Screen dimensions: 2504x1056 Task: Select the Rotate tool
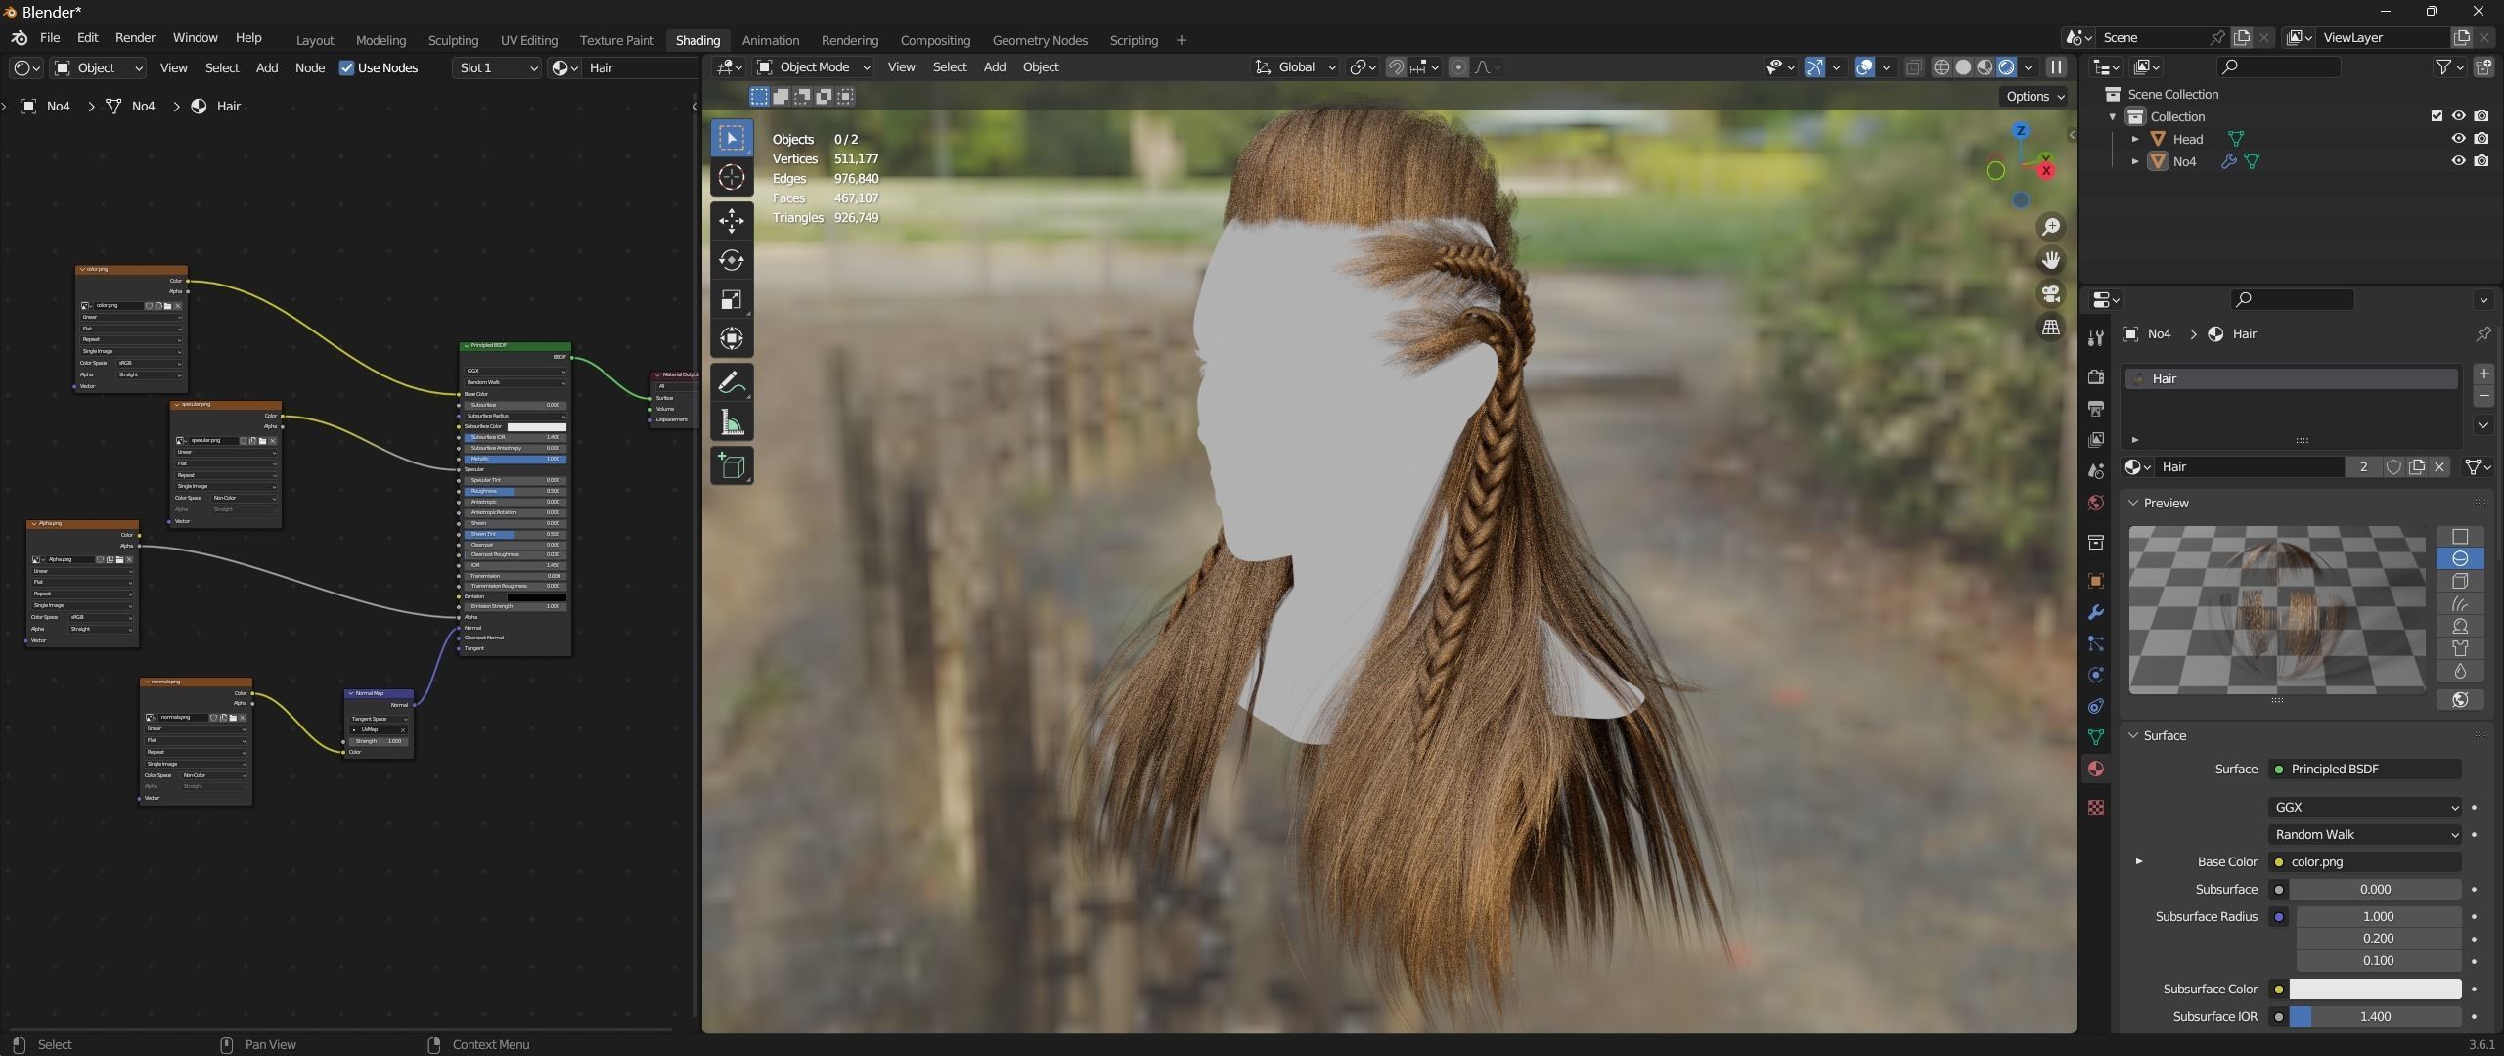pos(732,260)
